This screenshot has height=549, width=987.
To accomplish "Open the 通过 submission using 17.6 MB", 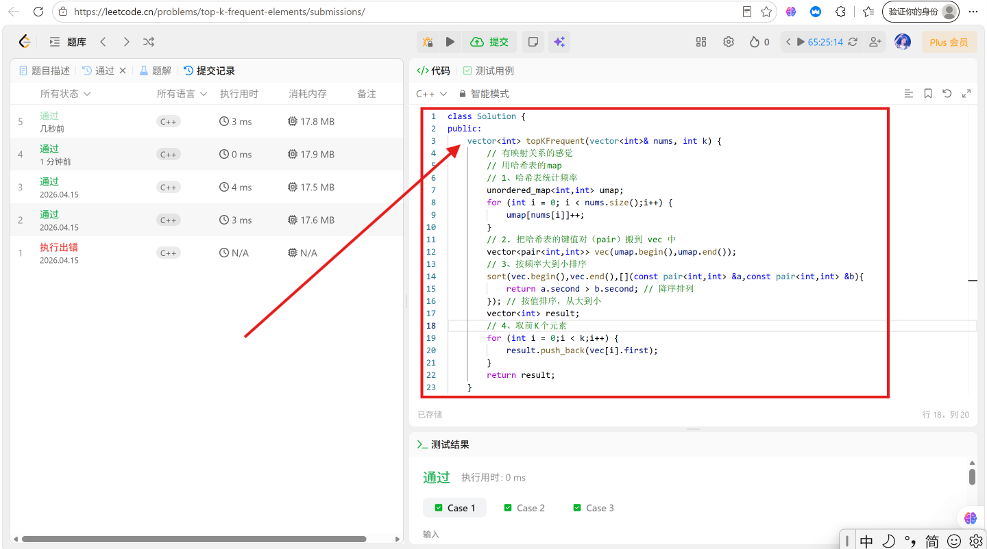I will pyautogui.click(x=206, y=220).
